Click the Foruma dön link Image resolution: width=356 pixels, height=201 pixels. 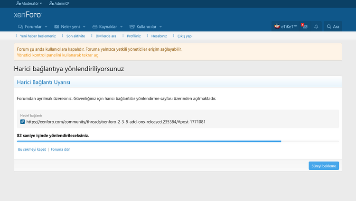pos(61,149)
